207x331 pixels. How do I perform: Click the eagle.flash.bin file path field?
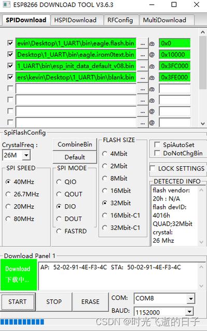(x=76, y=43)
